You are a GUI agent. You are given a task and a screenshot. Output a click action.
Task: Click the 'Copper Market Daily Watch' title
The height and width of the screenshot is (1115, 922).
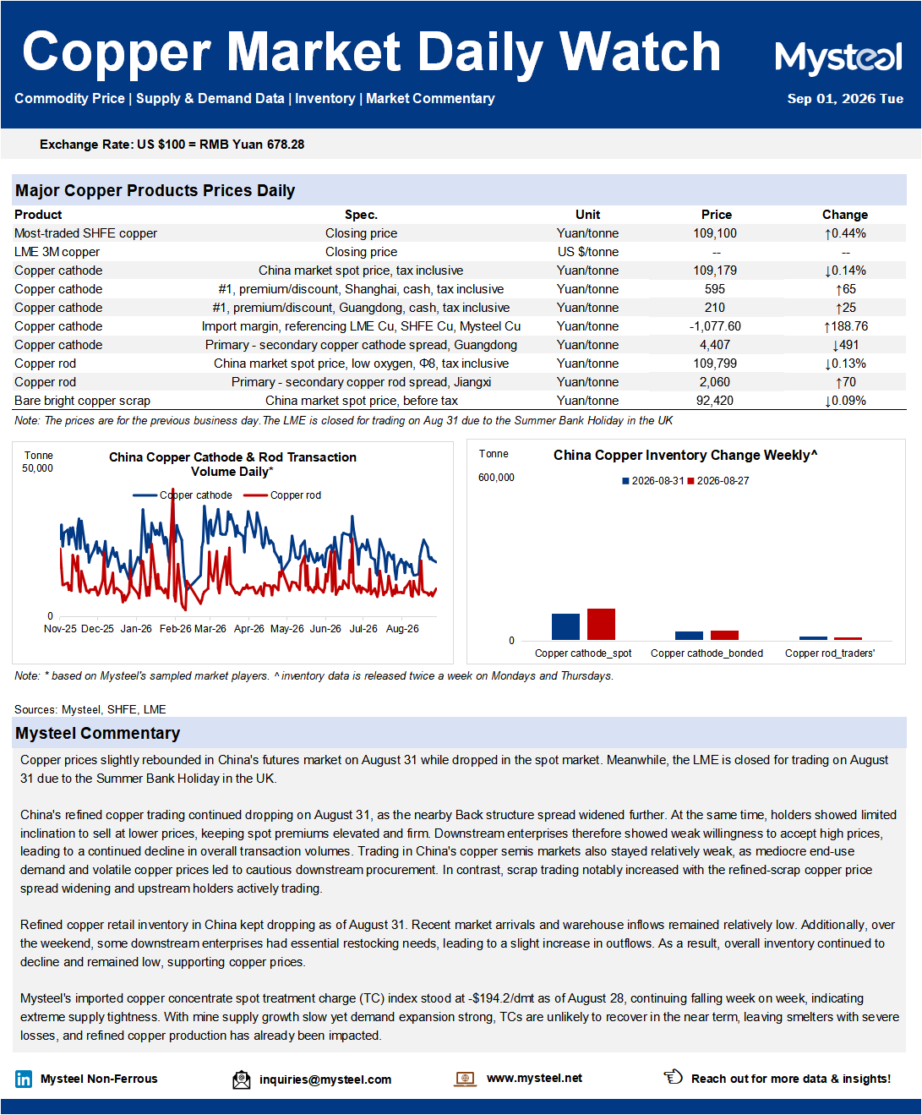(372, 52)
